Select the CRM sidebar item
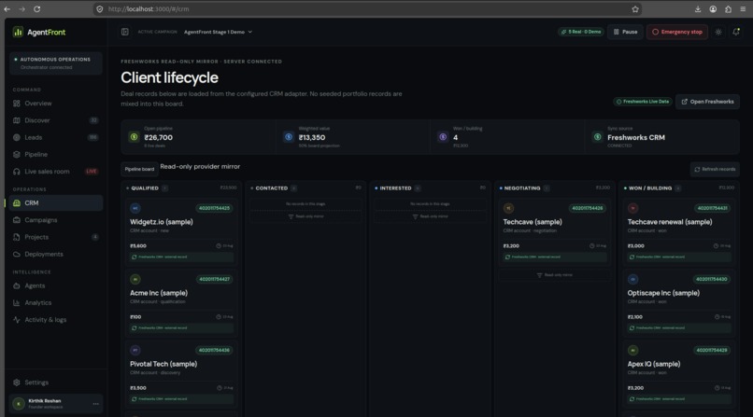The width and height of the screenshot is (753, 417). point(56,203)
